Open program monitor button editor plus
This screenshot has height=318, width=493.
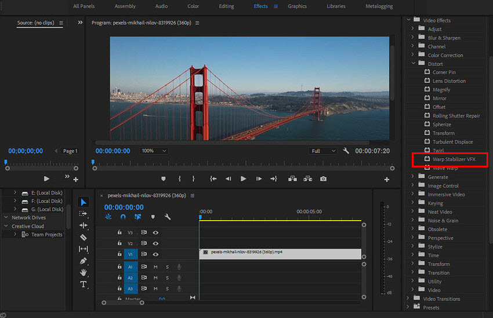387,179
